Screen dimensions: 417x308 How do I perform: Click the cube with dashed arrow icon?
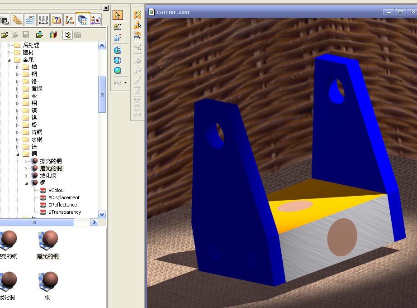118,38
